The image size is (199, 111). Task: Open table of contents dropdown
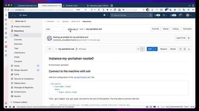point(50,49)
